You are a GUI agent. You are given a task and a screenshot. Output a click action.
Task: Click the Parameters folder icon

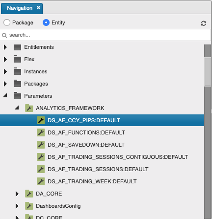[x=17, y=96]
